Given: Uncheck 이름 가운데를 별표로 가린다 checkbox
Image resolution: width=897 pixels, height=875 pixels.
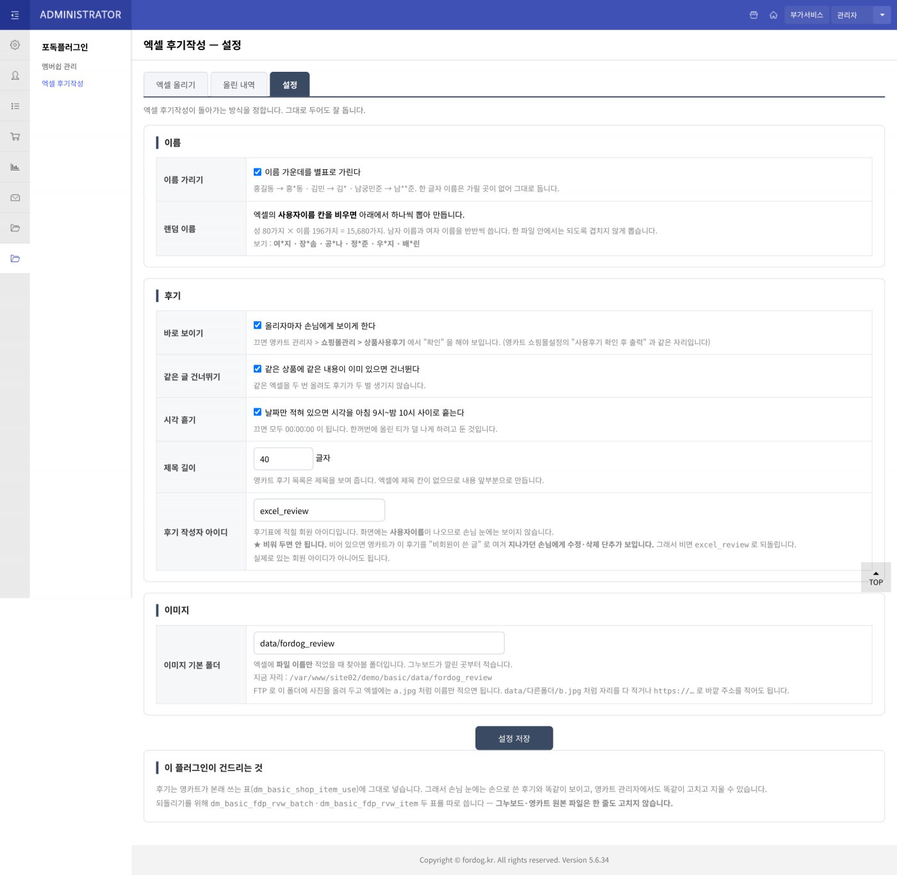Looking at the screenshot, I should tap(258, 172).
